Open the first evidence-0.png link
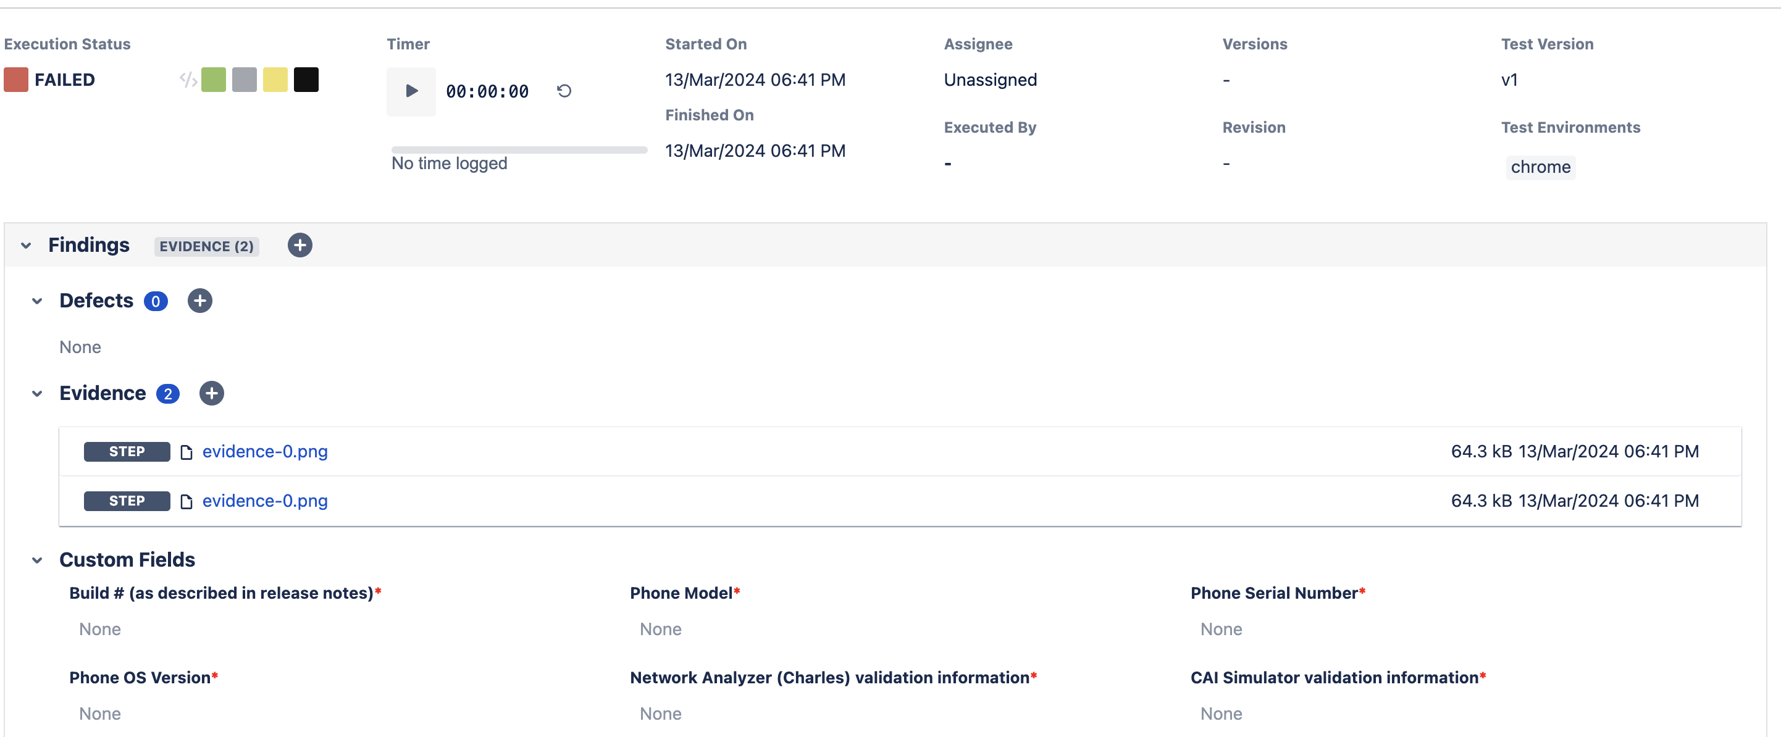This screenshot has height=737, width=1781. tap(265, 451)
